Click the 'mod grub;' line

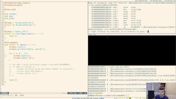click(x=10, y=18)
